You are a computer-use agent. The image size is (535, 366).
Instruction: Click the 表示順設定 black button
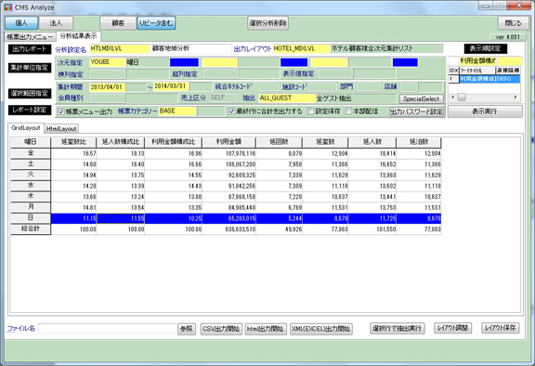point(485,48)
